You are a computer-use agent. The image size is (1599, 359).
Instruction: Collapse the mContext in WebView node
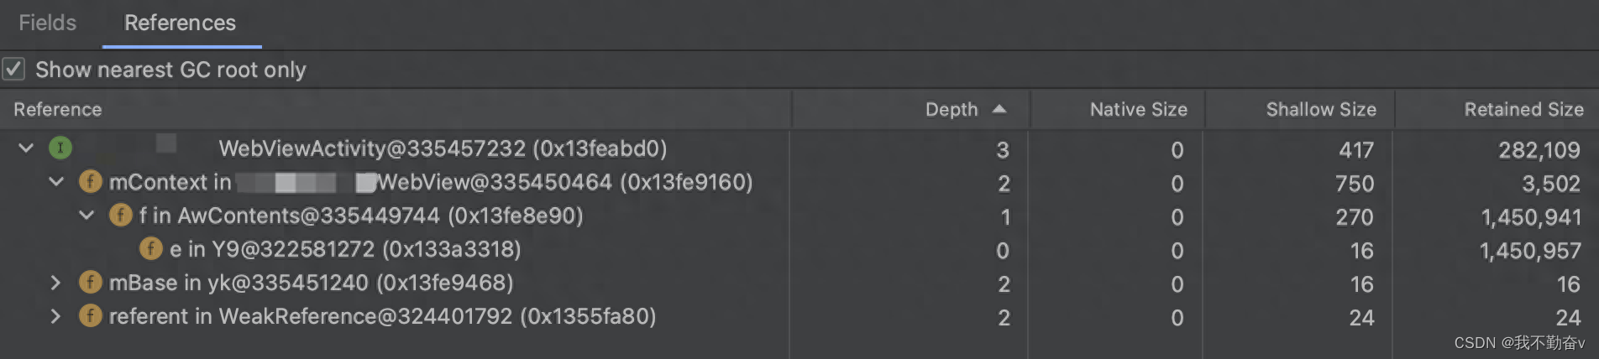click(x=56, y=181)
